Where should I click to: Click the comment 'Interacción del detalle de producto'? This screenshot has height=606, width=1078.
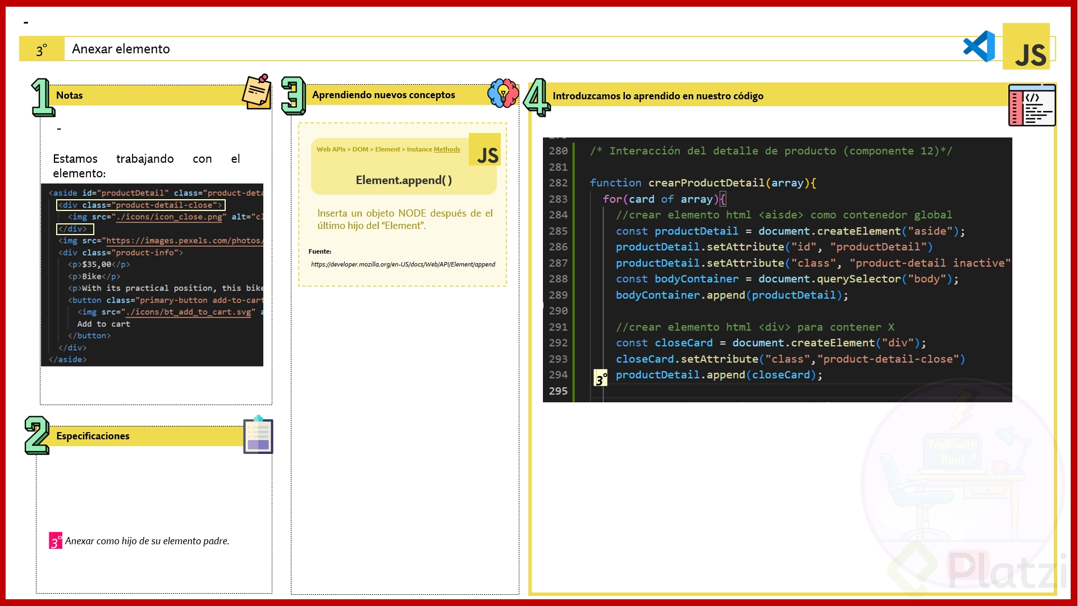[771, 151]
